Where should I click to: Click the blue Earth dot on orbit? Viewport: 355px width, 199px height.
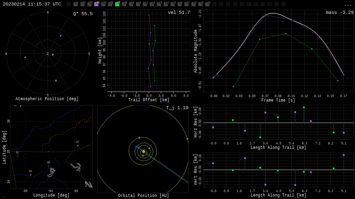tap(137, 147)
